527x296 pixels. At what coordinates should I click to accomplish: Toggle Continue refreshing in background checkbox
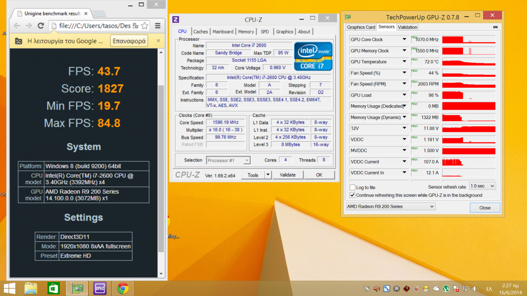(x=352, y=195)
